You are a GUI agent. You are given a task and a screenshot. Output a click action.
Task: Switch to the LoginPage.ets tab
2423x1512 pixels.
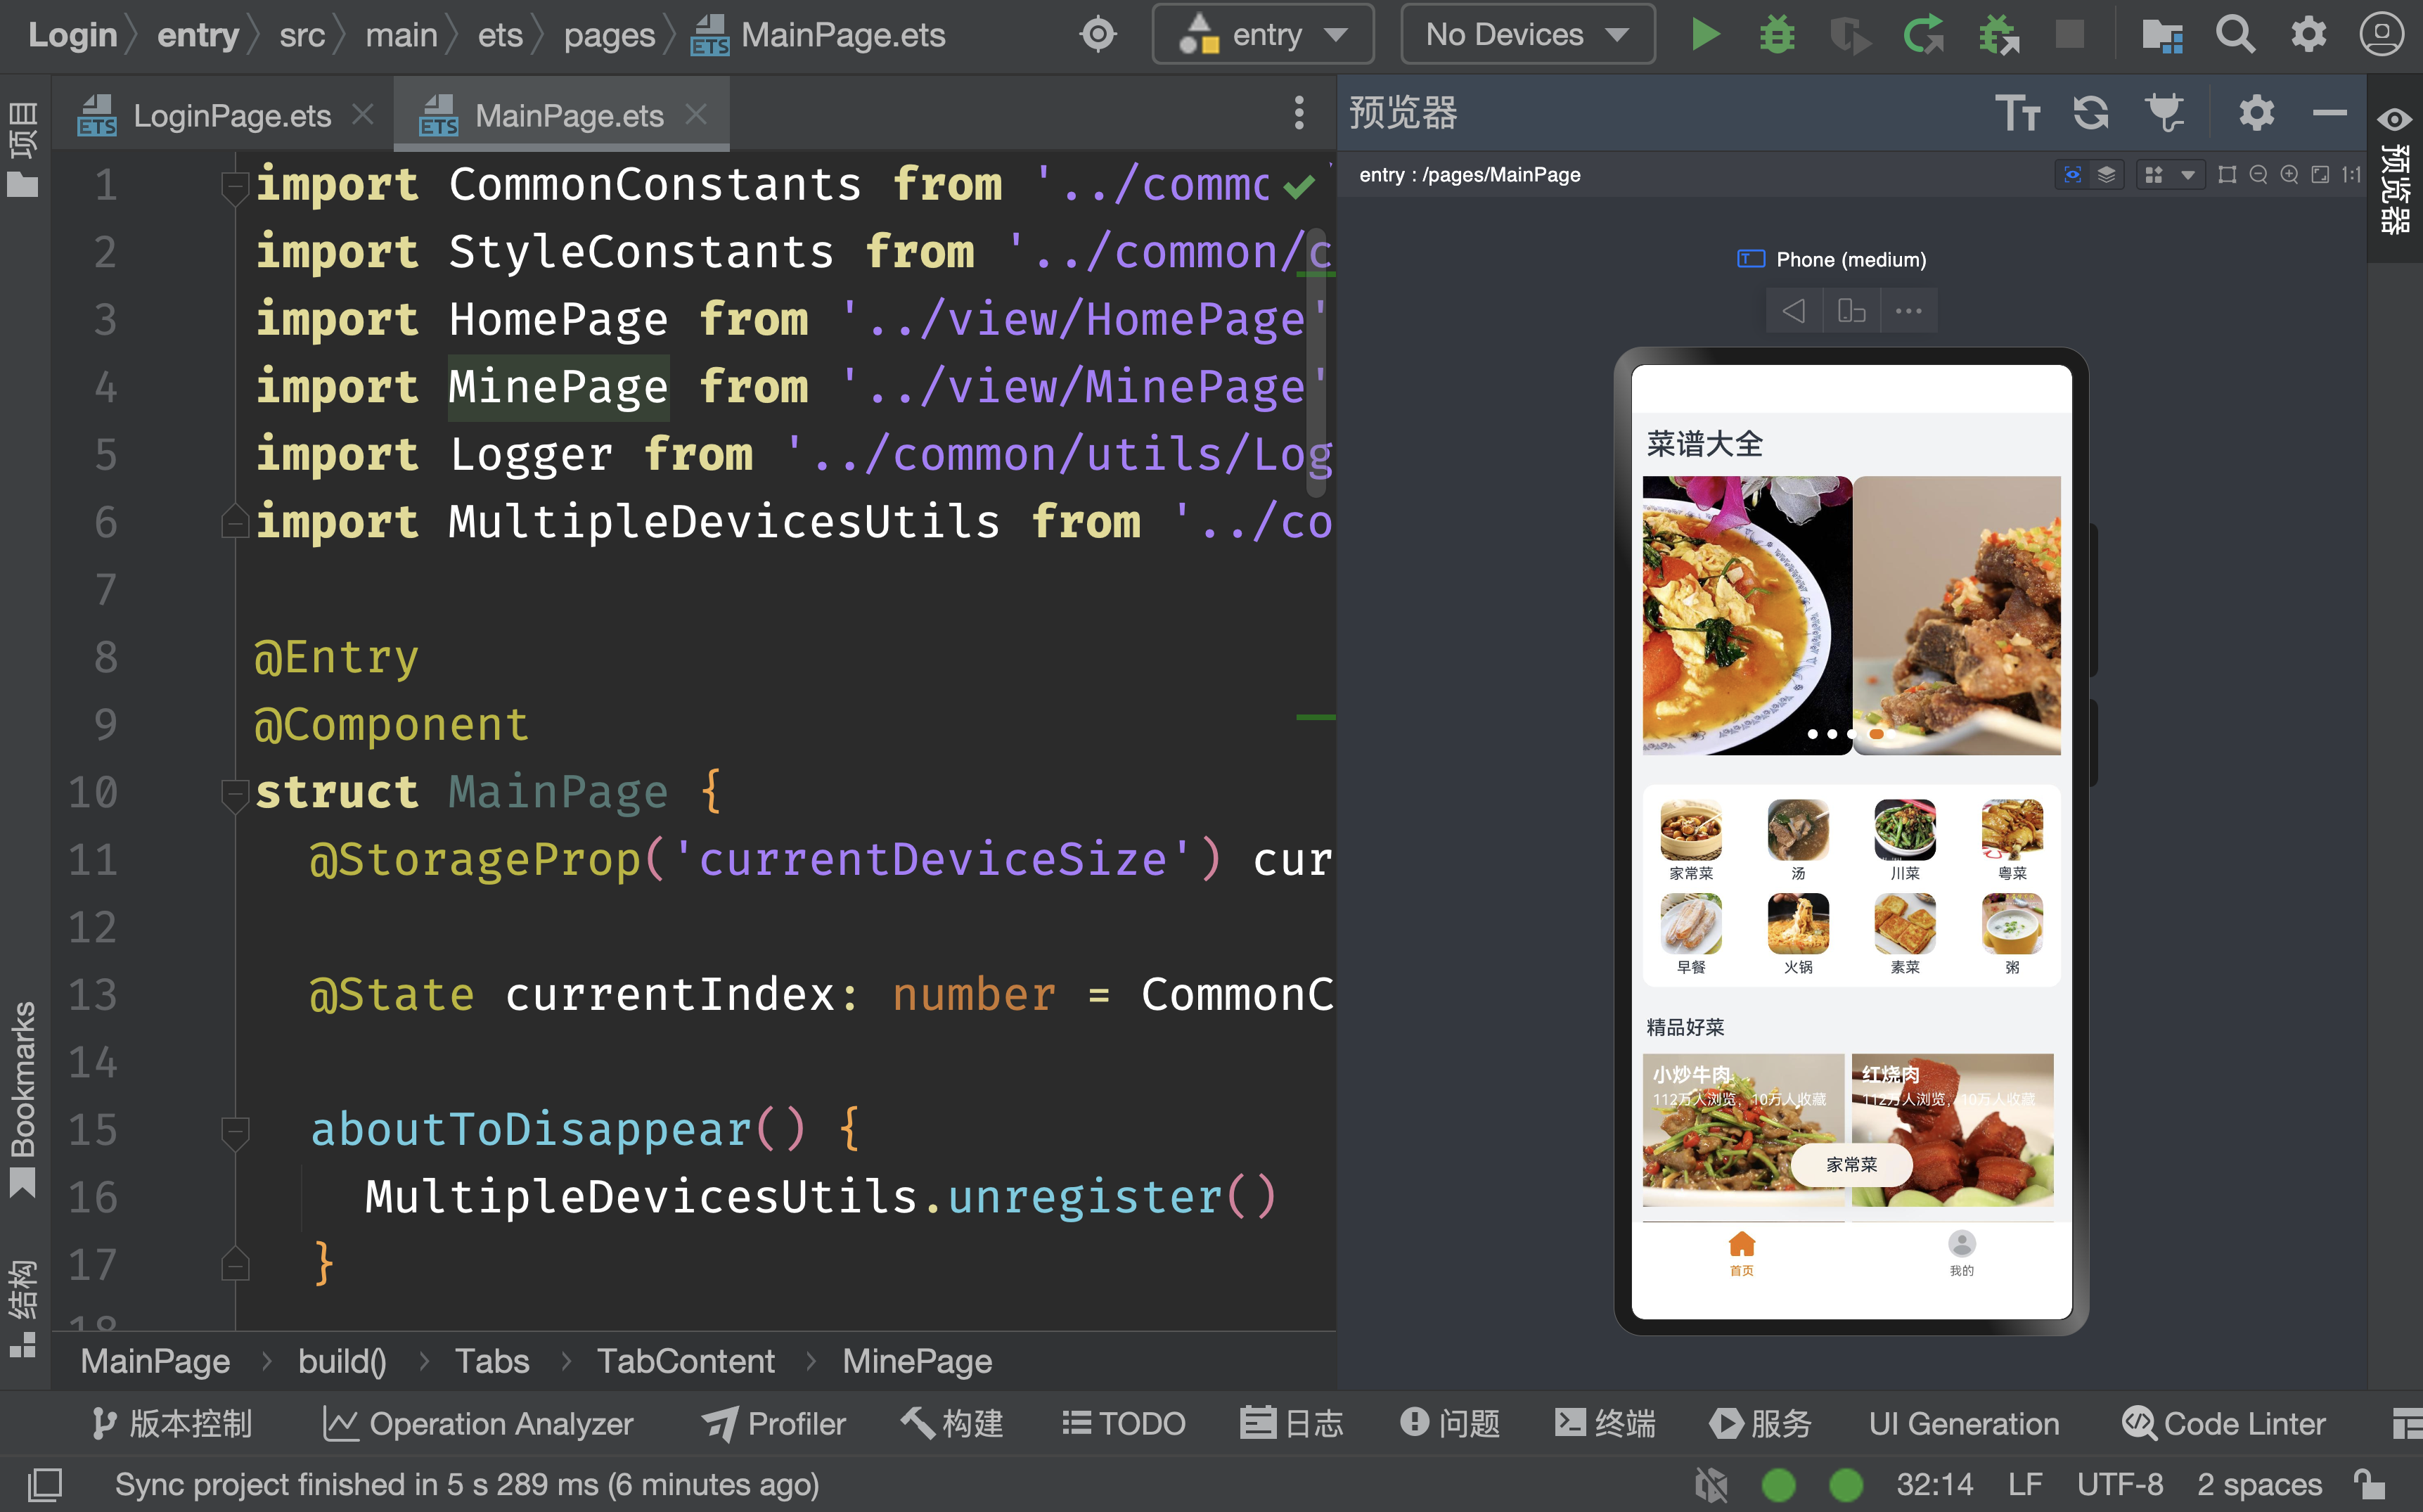pyautogui.click(x=231, y=116)
